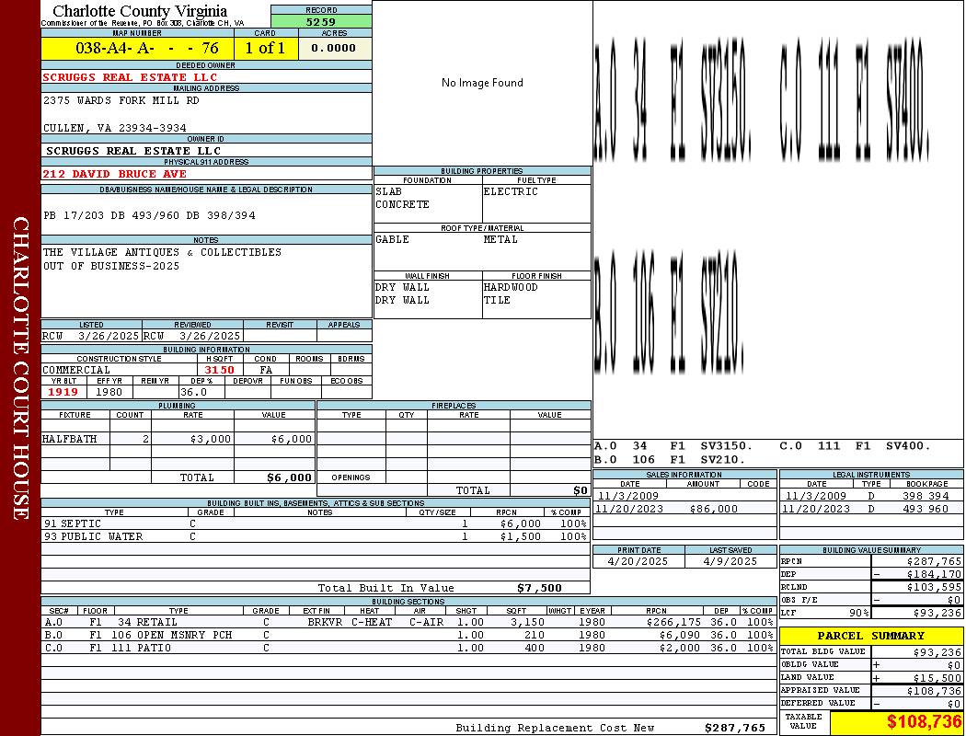966x736 pixels.
Task: Select halfbath rate $3,000
Action: click(x=211, y=439)
